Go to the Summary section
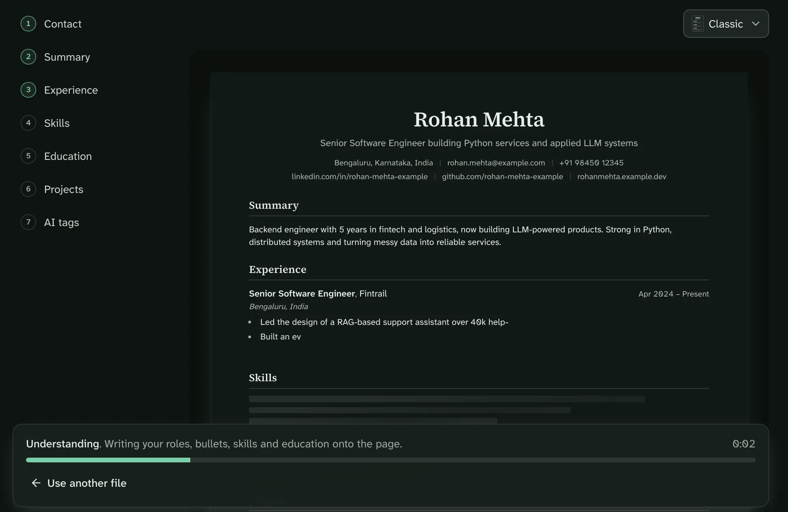 click(x=67, y=57)
